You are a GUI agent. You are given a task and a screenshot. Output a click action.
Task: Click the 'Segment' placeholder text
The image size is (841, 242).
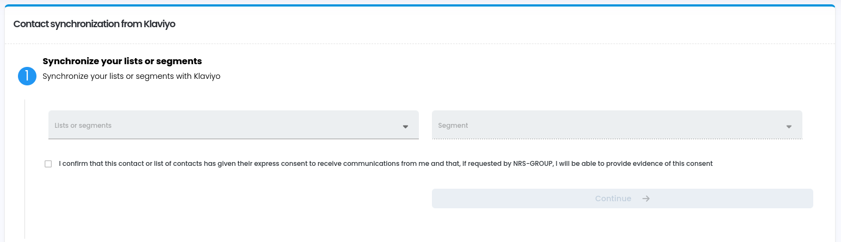[x=453, y=126]
